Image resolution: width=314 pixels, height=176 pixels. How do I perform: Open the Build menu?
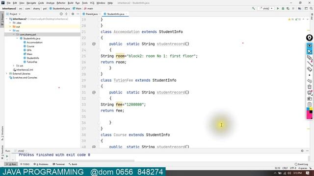tap(70, 3)
